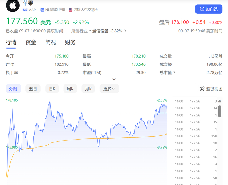Select the 周K chart period
Screen dimensions: 228x185
[70, 89]
